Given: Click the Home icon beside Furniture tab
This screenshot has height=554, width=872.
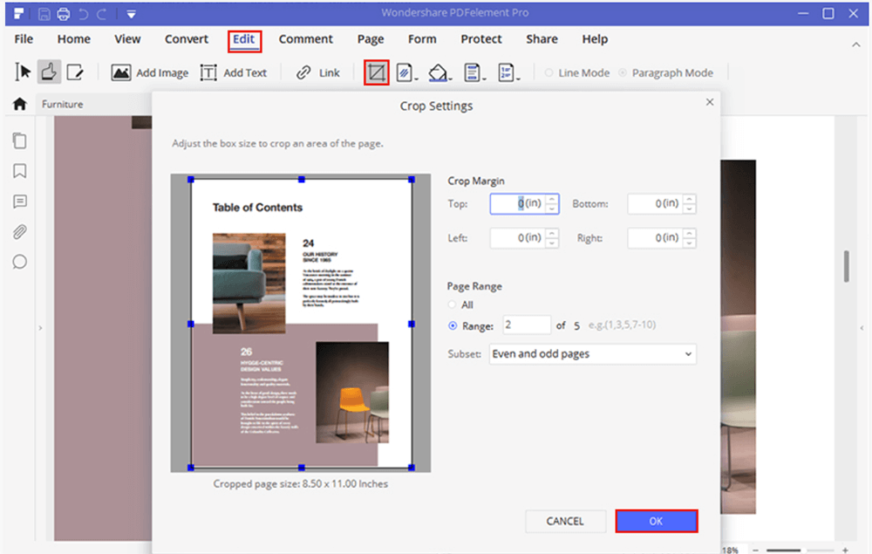Looking at the screenshot, I should tap(18, 105).
